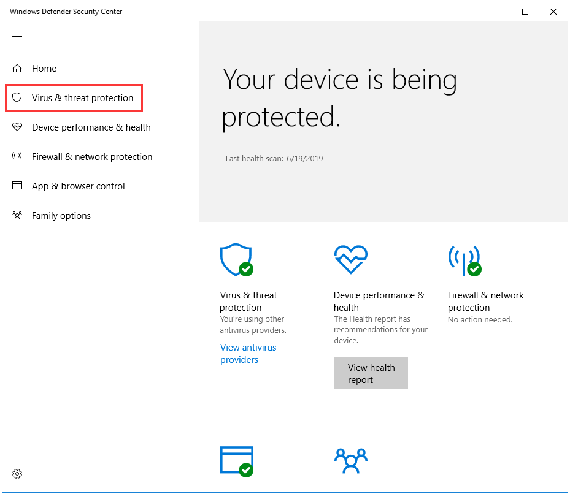Select App & browser control in sidebar
The height and width of the screenshot is (494, 570).
point(78,186)
